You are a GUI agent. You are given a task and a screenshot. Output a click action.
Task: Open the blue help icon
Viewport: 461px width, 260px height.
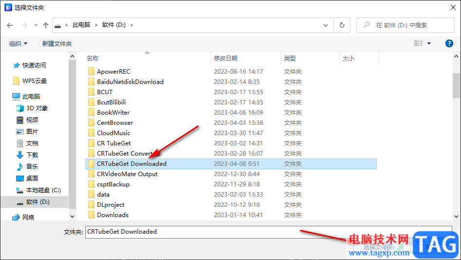coord(449,43)
